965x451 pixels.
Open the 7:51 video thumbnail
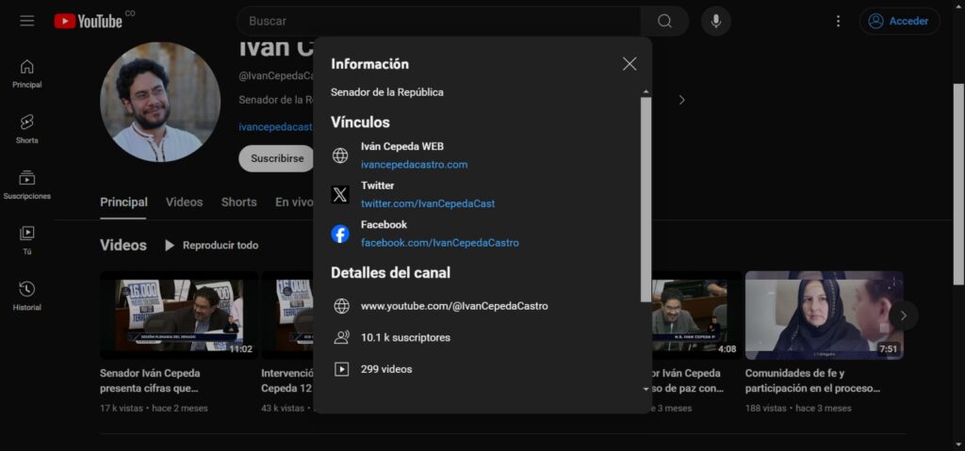click(x=824, y=315)
